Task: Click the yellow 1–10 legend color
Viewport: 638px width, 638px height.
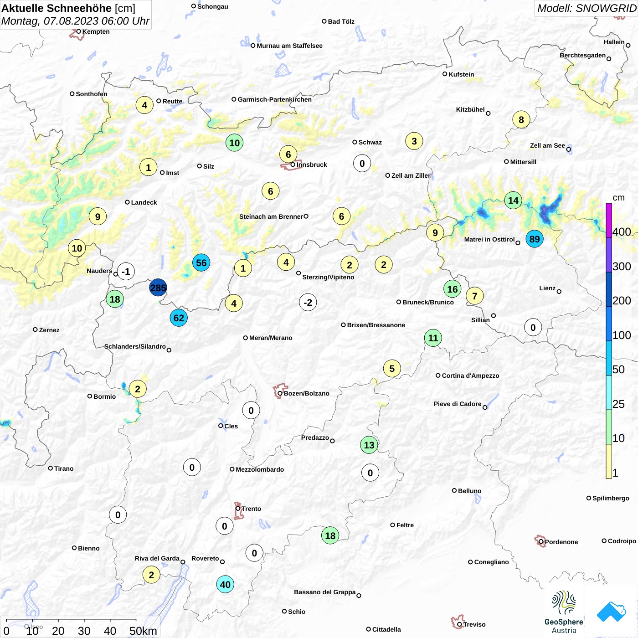Action: point(609,461)
